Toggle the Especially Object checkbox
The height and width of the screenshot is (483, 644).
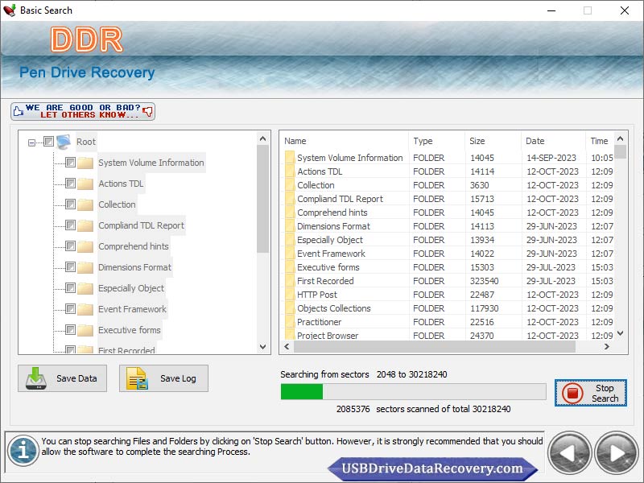point(70,288)
